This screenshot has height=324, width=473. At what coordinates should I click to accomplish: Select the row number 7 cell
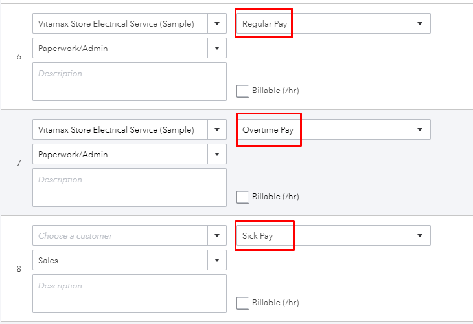19,163
